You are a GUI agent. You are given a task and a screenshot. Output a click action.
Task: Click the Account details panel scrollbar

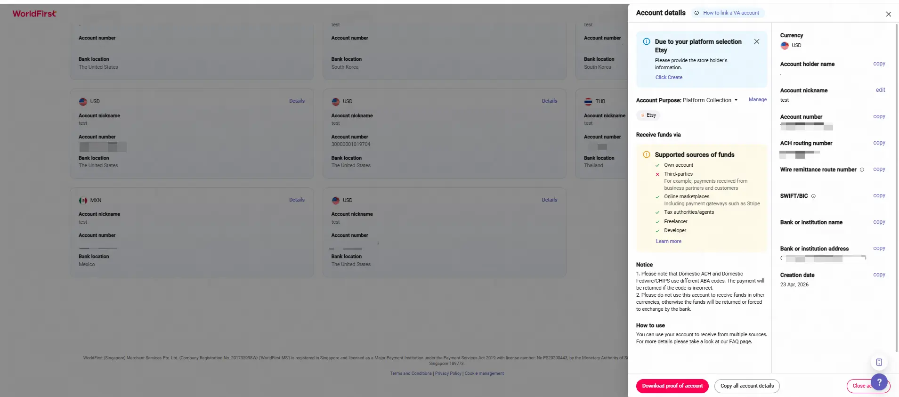pyautogui.click(x=896, y=188)
